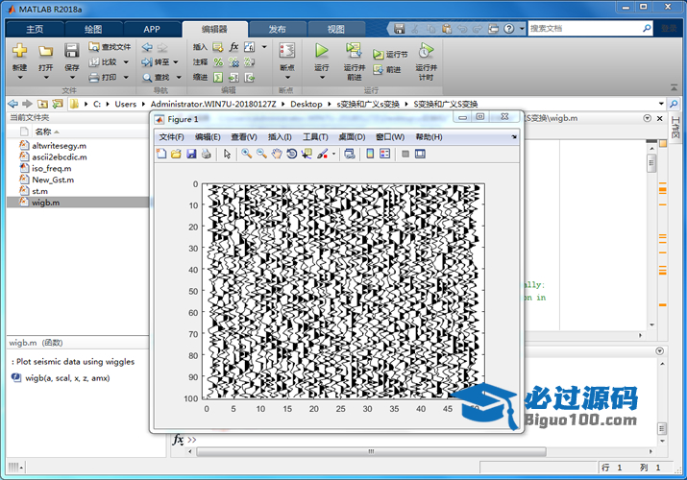
Task: Click the Desktop segment in the address path
Action: 307,104
